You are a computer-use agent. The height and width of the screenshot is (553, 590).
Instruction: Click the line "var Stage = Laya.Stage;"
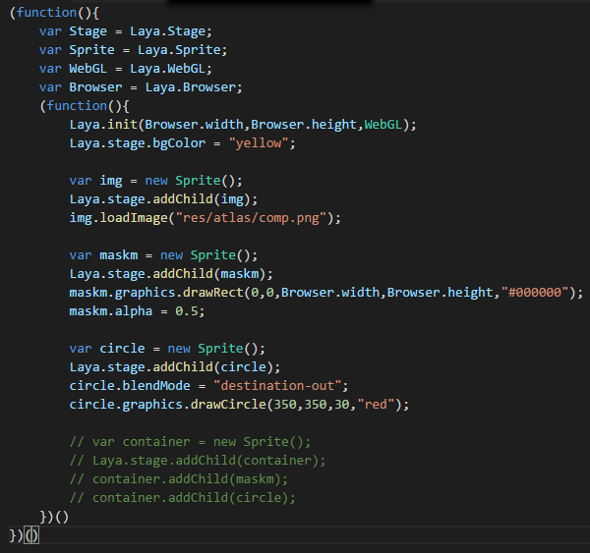126,31
